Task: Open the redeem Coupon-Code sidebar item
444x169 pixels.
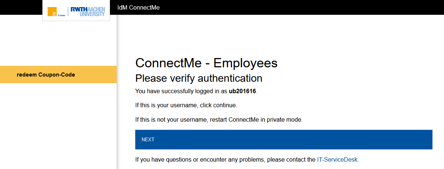Action: tap(46, 75)
